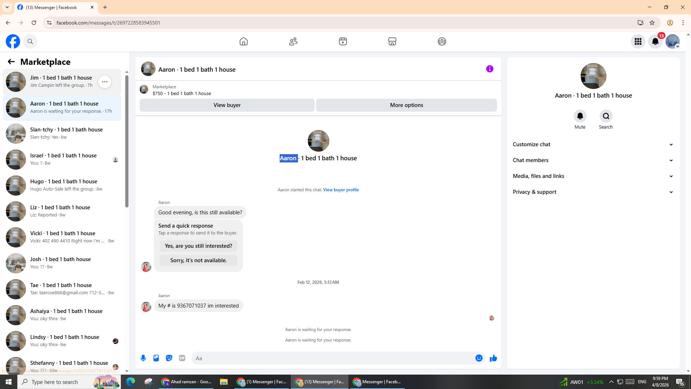Viewport: 691px width, 389px height.
Task: Go to Facebook Home tab
Action: (244, 41)
